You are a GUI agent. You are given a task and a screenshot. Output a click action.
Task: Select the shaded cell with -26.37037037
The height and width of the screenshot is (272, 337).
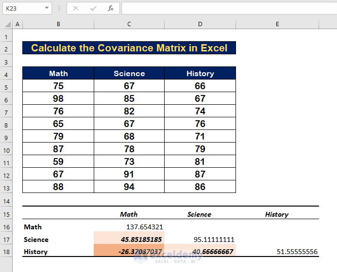coord(129,252)
